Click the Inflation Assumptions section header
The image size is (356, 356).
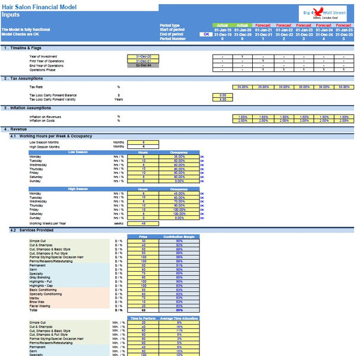pyautogui.click(x=27, y=108)
